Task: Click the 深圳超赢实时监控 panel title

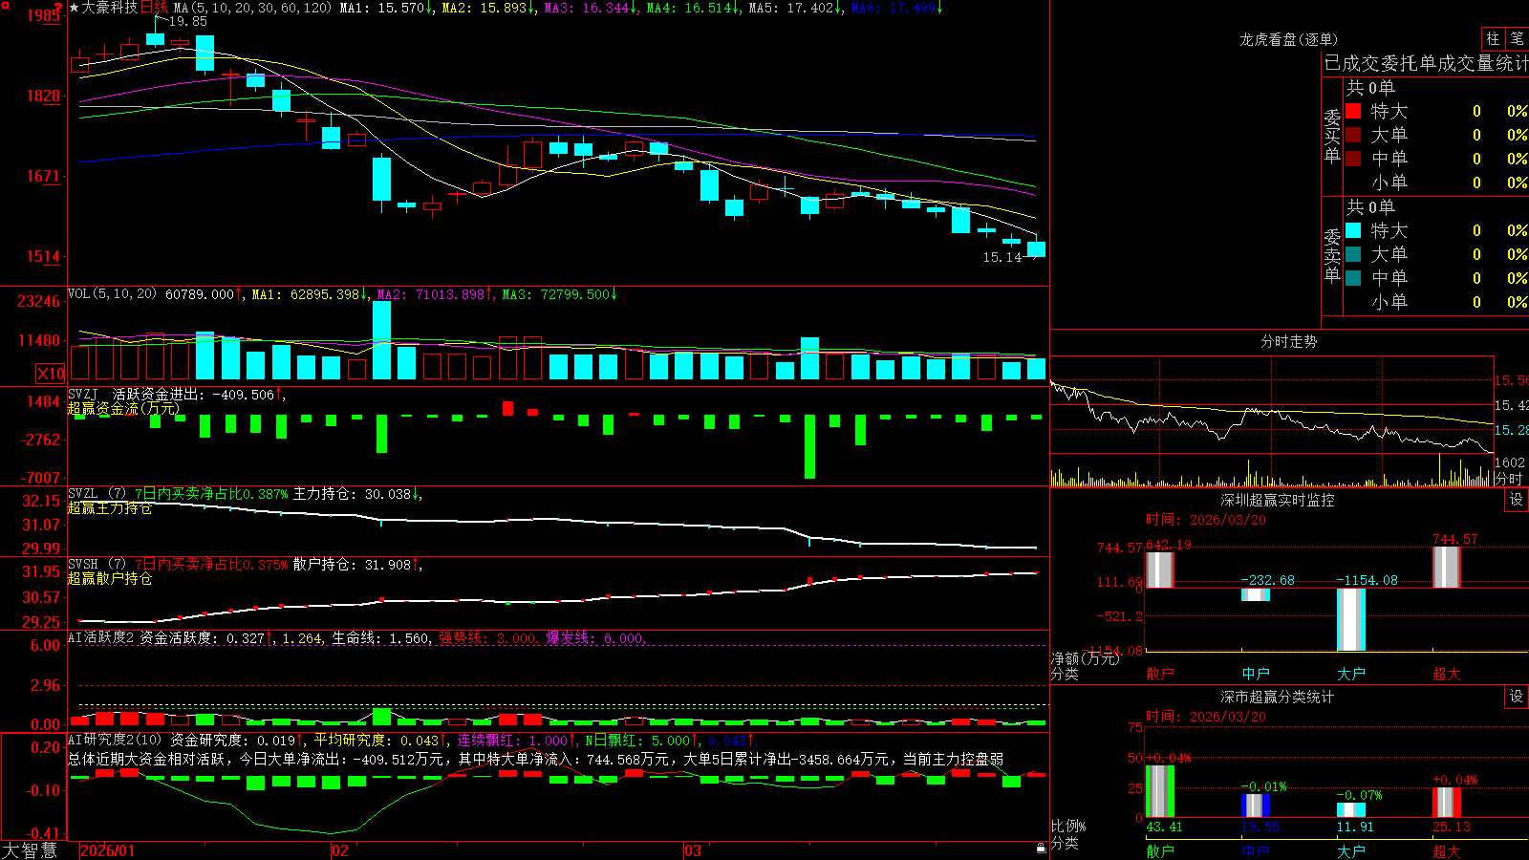Action: (1277, 500)
